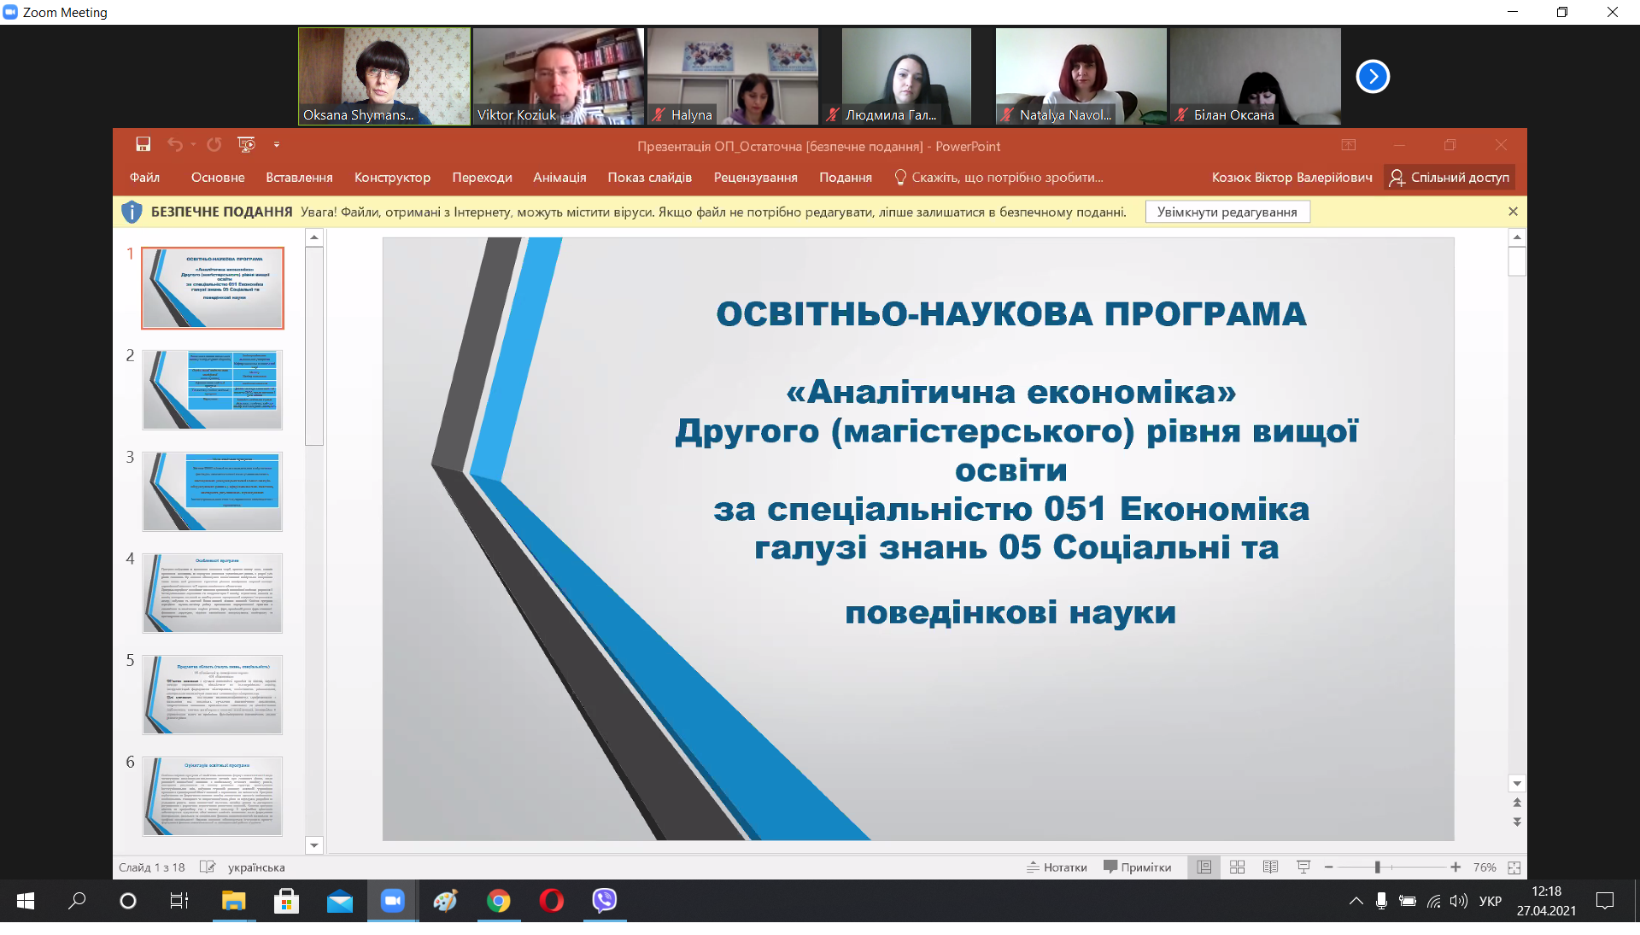Select slide 6 thumbnail

[x=213, y=796]
